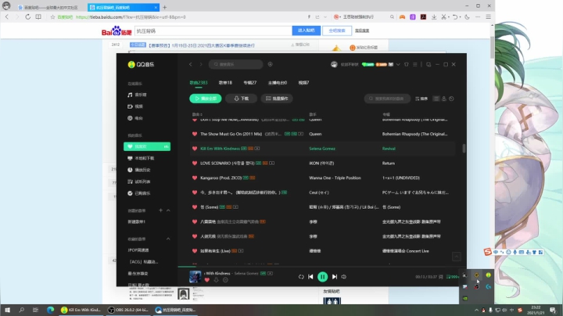This screenshot has width=563, height=316.
Task: Download the currently playing song
Action: pos(216,280)
